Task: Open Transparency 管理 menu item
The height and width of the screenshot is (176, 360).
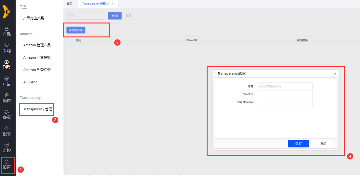Action: (x=37, y=109)
